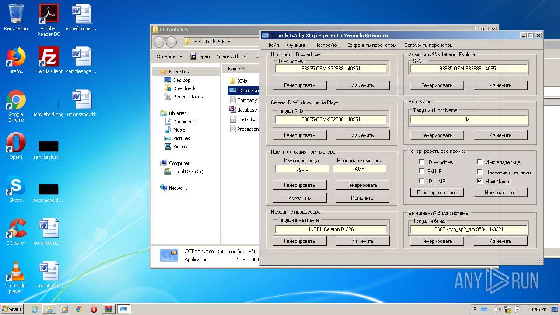Open currentking Word document icon
The width and height of the screenshot is (560, 315).
pyautogui.click(x=49, y=275)
